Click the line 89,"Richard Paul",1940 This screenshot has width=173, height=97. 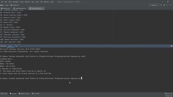(10, 13)
